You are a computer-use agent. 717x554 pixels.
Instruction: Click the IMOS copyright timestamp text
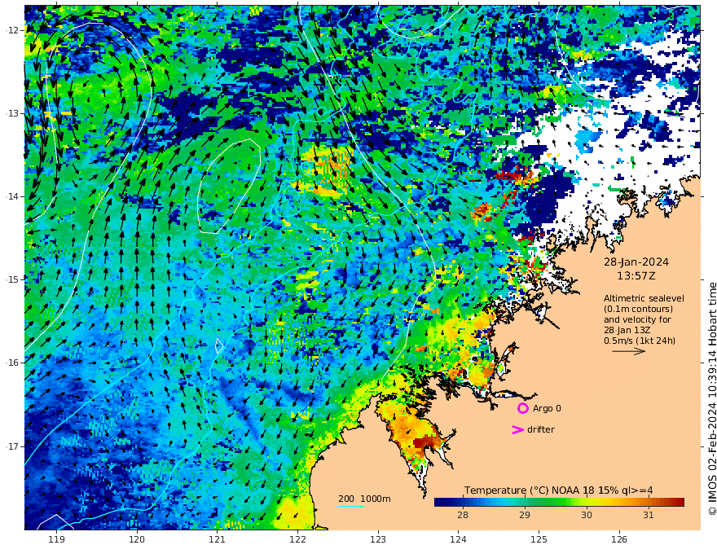coord(711,398)
